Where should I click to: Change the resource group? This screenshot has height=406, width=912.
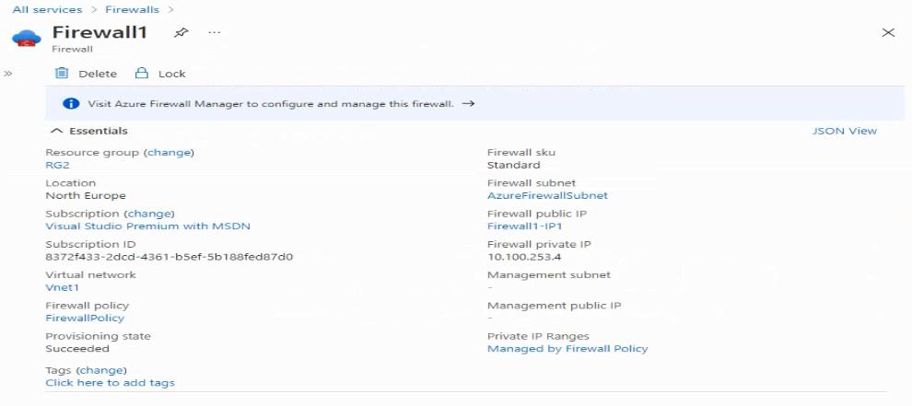pos(170,153)
